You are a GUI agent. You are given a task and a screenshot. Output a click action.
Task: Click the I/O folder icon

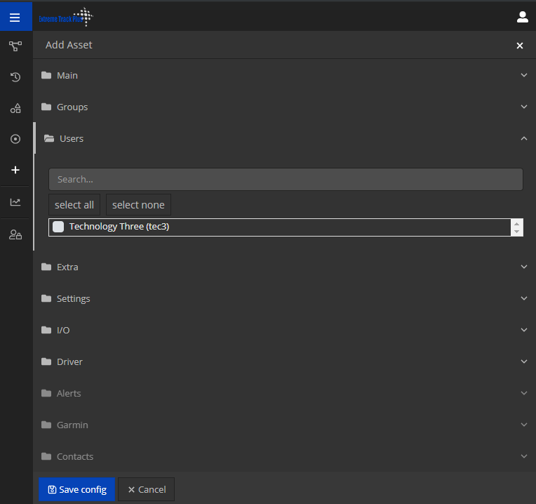tap(46, 330)
